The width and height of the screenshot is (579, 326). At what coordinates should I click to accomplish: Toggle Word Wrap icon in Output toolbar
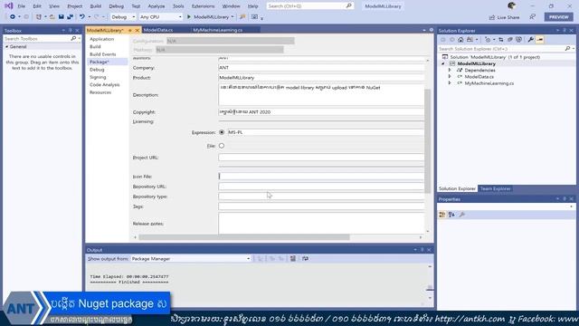coord(305,259)
